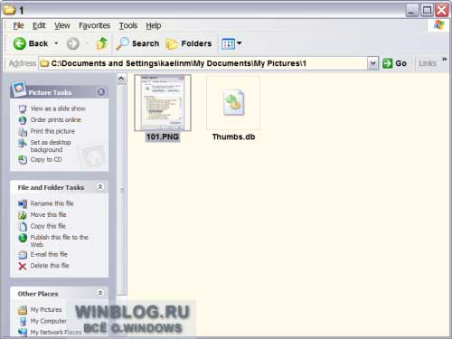Viewport: 452px width, 339px height.
Task: Toggle the Folders pane button
Action: pos(189,43)
